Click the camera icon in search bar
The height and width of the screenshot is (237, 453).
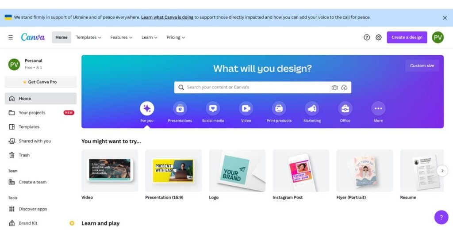pos(334,88)
